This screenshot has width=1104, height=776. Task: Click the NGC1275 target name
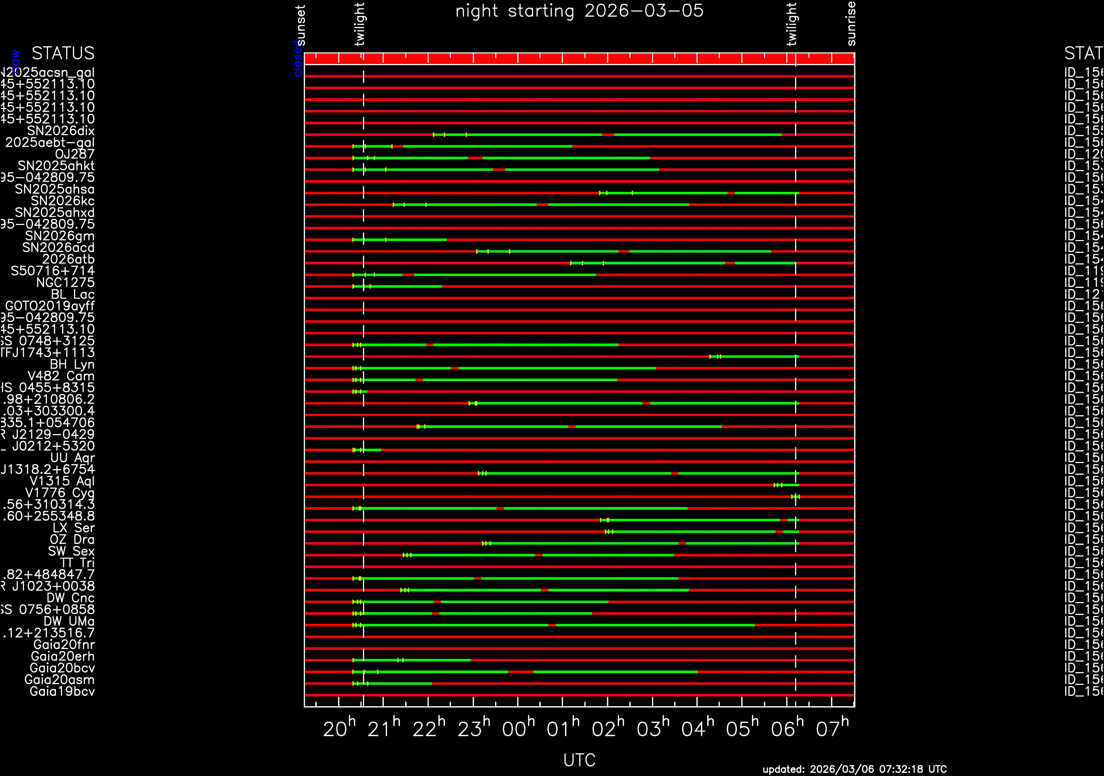pos(65,283)
